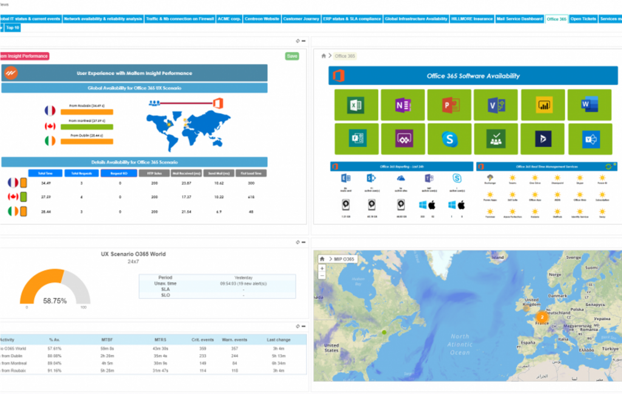
Task: Click the Total Requests column button
Action: (x=82, y=173)
